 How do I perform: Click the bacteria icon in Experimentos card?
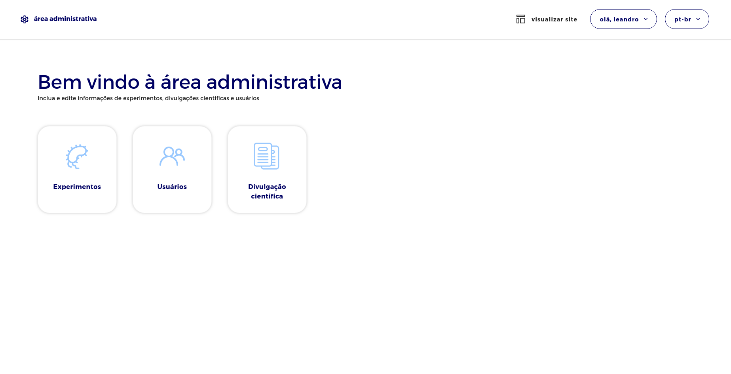click(77, 156)
